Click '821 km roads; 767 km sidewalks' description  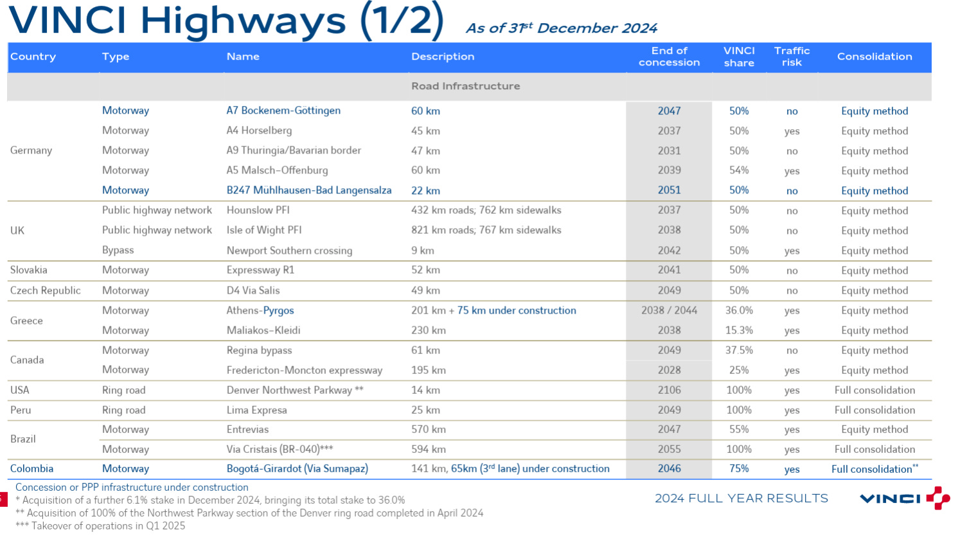[x=486, y=230]
